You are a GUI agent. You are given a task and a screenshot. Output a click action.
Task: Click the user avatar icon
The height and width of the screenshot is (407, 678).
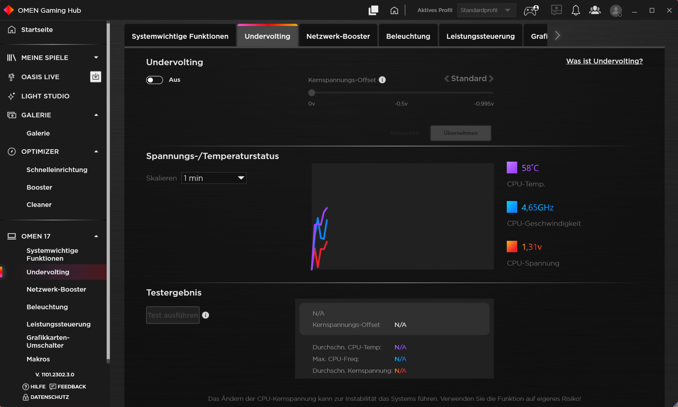[x=616, y=11]
